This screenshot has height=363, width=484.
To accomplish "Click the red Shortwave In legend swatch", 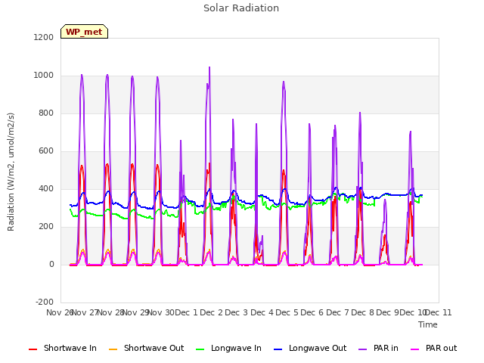I will (33, 349).
